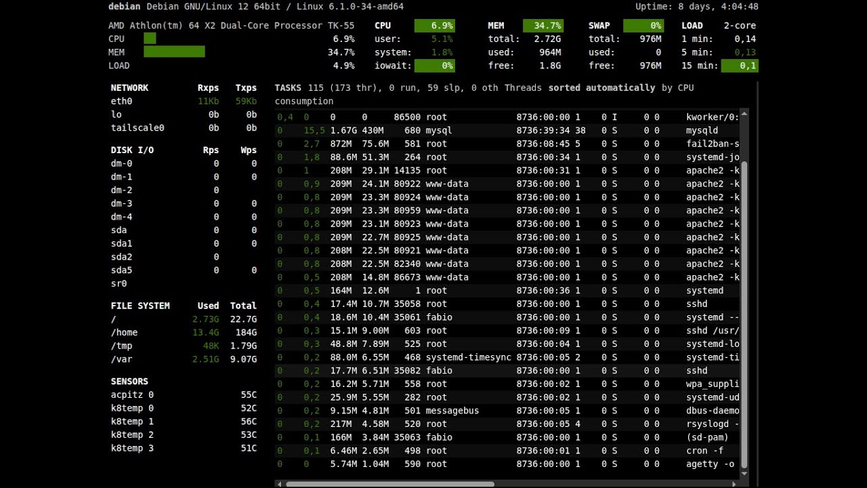Select the fail2ban-s process row
This screenshot has height=488, width=867.
coord(507,144)
